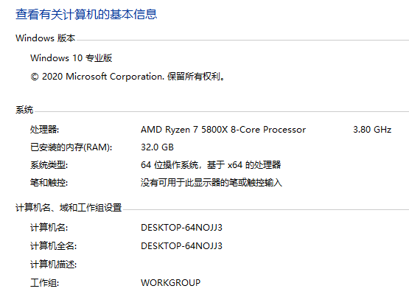Click the 3.80 GHz clock speed value

[x=372, y=130]
